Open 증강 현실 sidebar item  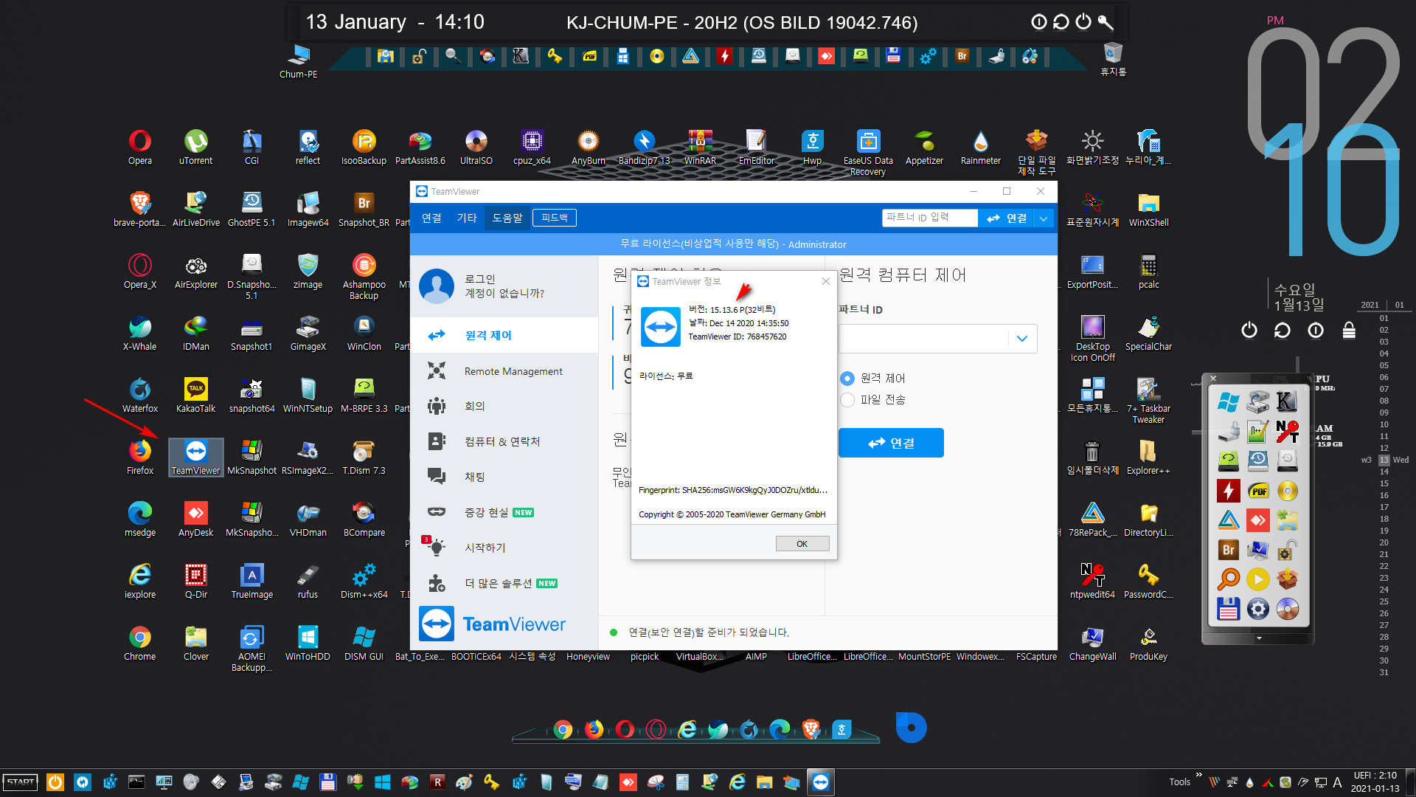(x=504, y=512)
